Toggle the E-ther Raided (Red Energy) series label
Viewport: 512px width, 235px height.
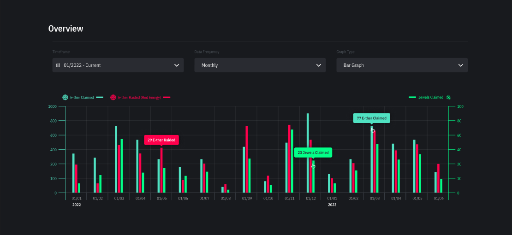tap(139, 97)
